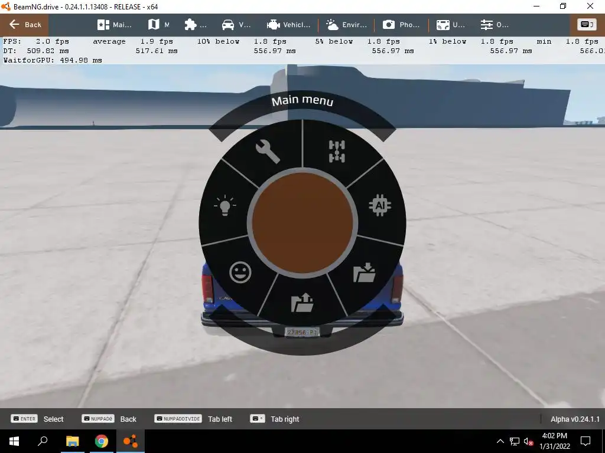Open the Mods tab with puzzle piece icon

(x=195, y=25)
